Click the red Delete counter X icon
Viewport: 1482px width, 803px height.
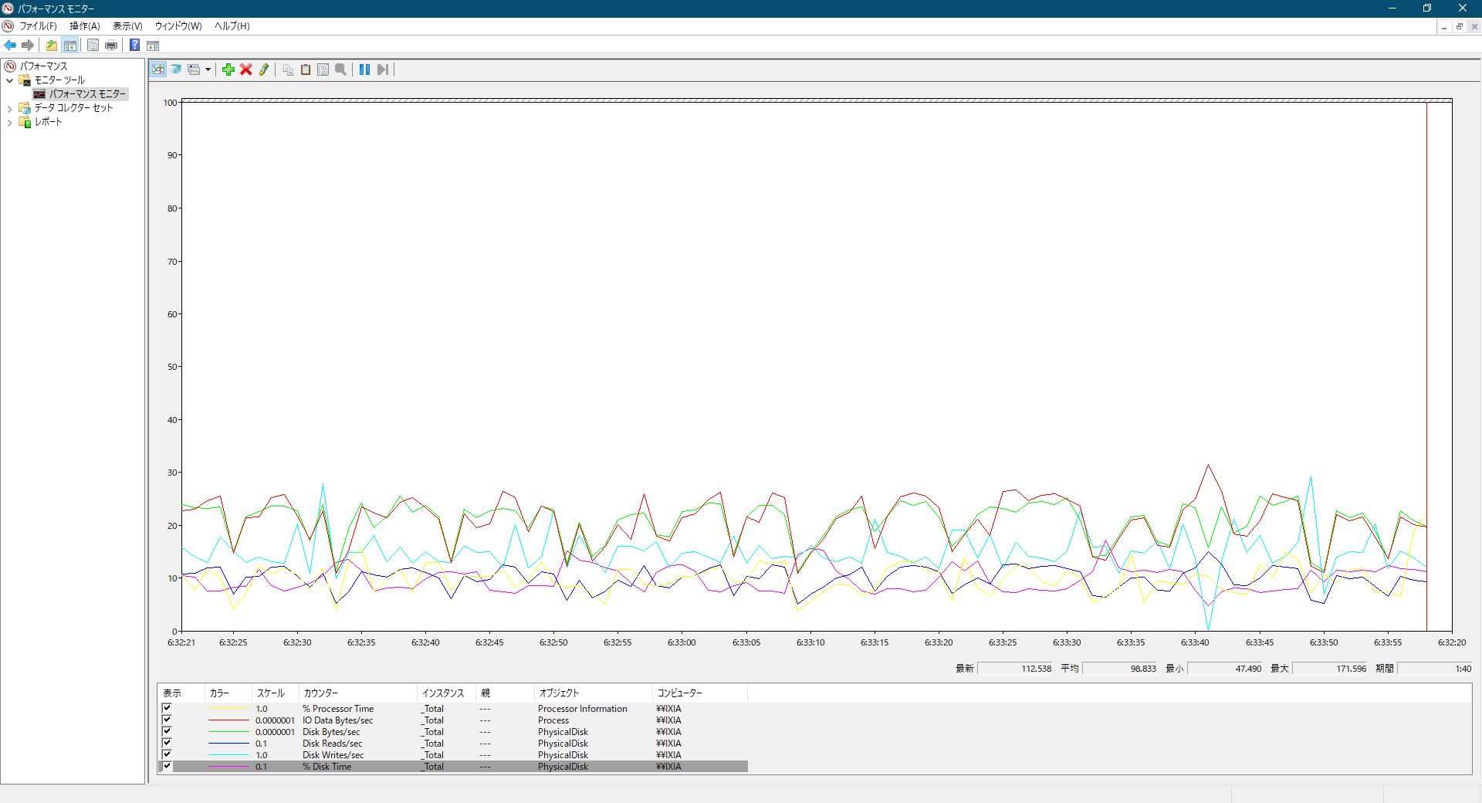click(x=246, y=69)
